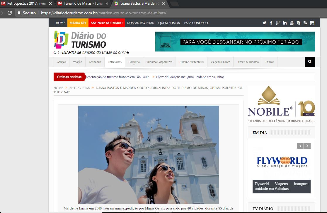The image size is (327, 213).
Task: Open ANUNCIE NO DIÁRIO menu item
Action: (107, 23)
